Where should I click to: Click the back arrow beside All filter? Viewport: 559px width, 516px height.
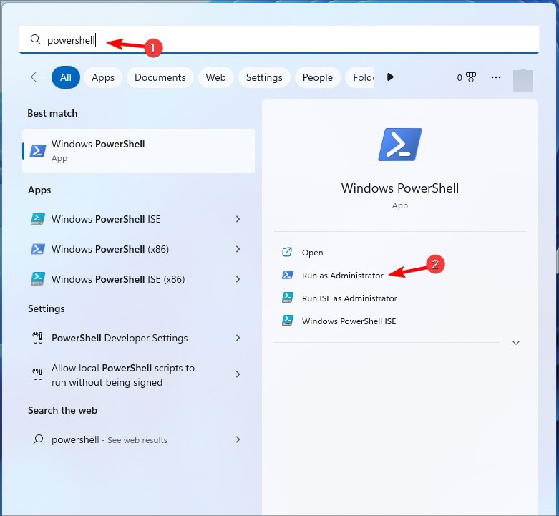pos(37,77)
